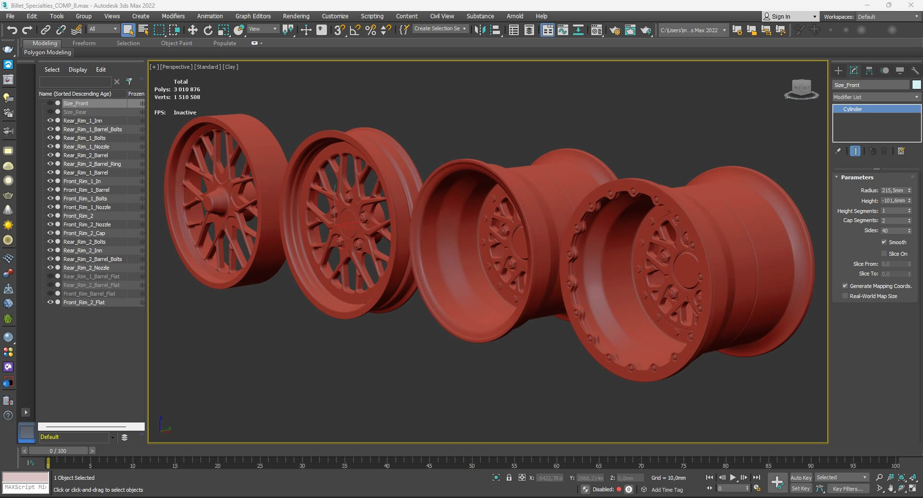Activate the Select and Move tool
This screenshot has width=923, height=498.
[x=192, y=30]
